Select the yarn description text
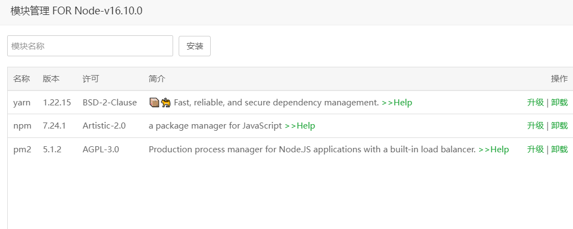The height and width of the screenshot is (229, 573). tap(277, 103)
